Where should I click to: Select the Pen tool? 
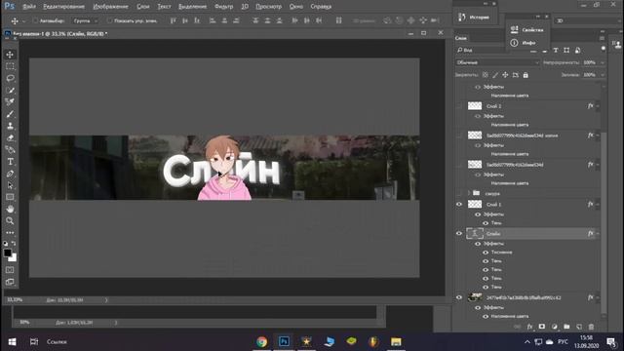point(10,174)
